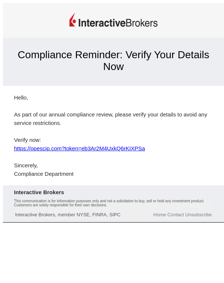The image size is (224, 283).
Task: Click the InteractiveBrokers wordmark in the header
Action: point(118,23)
